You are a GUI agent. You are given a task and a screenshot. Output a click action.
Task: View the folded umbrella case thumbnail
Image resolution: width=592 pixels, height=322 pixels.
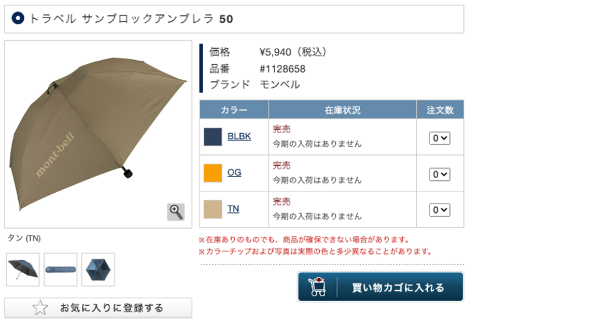click(61, 270)
